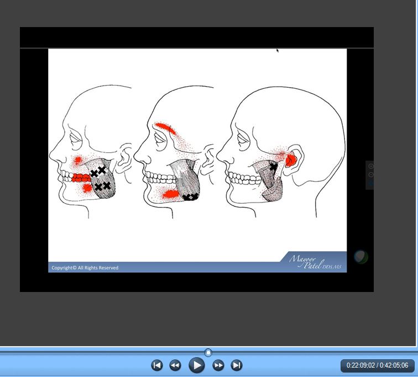Click the rewind double-arrow button
Screen dimensions: 418x377
pyautogui.click(x=175, y=365)
